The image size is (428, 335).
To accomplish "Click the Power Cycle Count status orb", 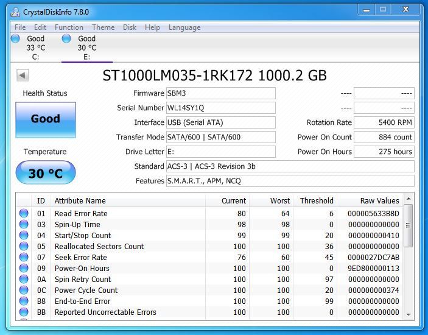I will 24,291.
